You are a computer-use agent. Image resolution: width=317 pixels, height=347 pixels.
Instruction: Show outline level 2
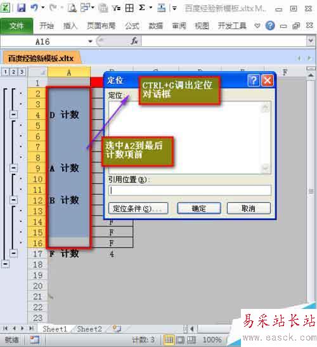click(13, 72)
